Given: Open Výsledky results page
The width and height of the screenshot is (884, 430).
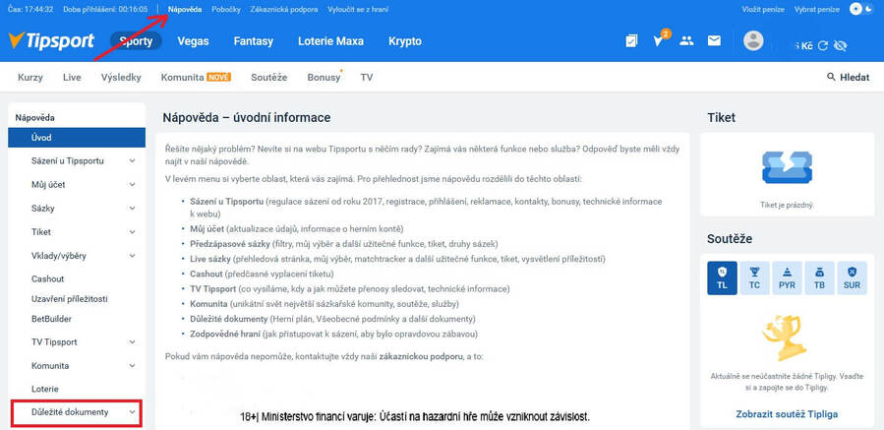Looking at the screenshot, I should pyautogui.click(x=121, y=78).
